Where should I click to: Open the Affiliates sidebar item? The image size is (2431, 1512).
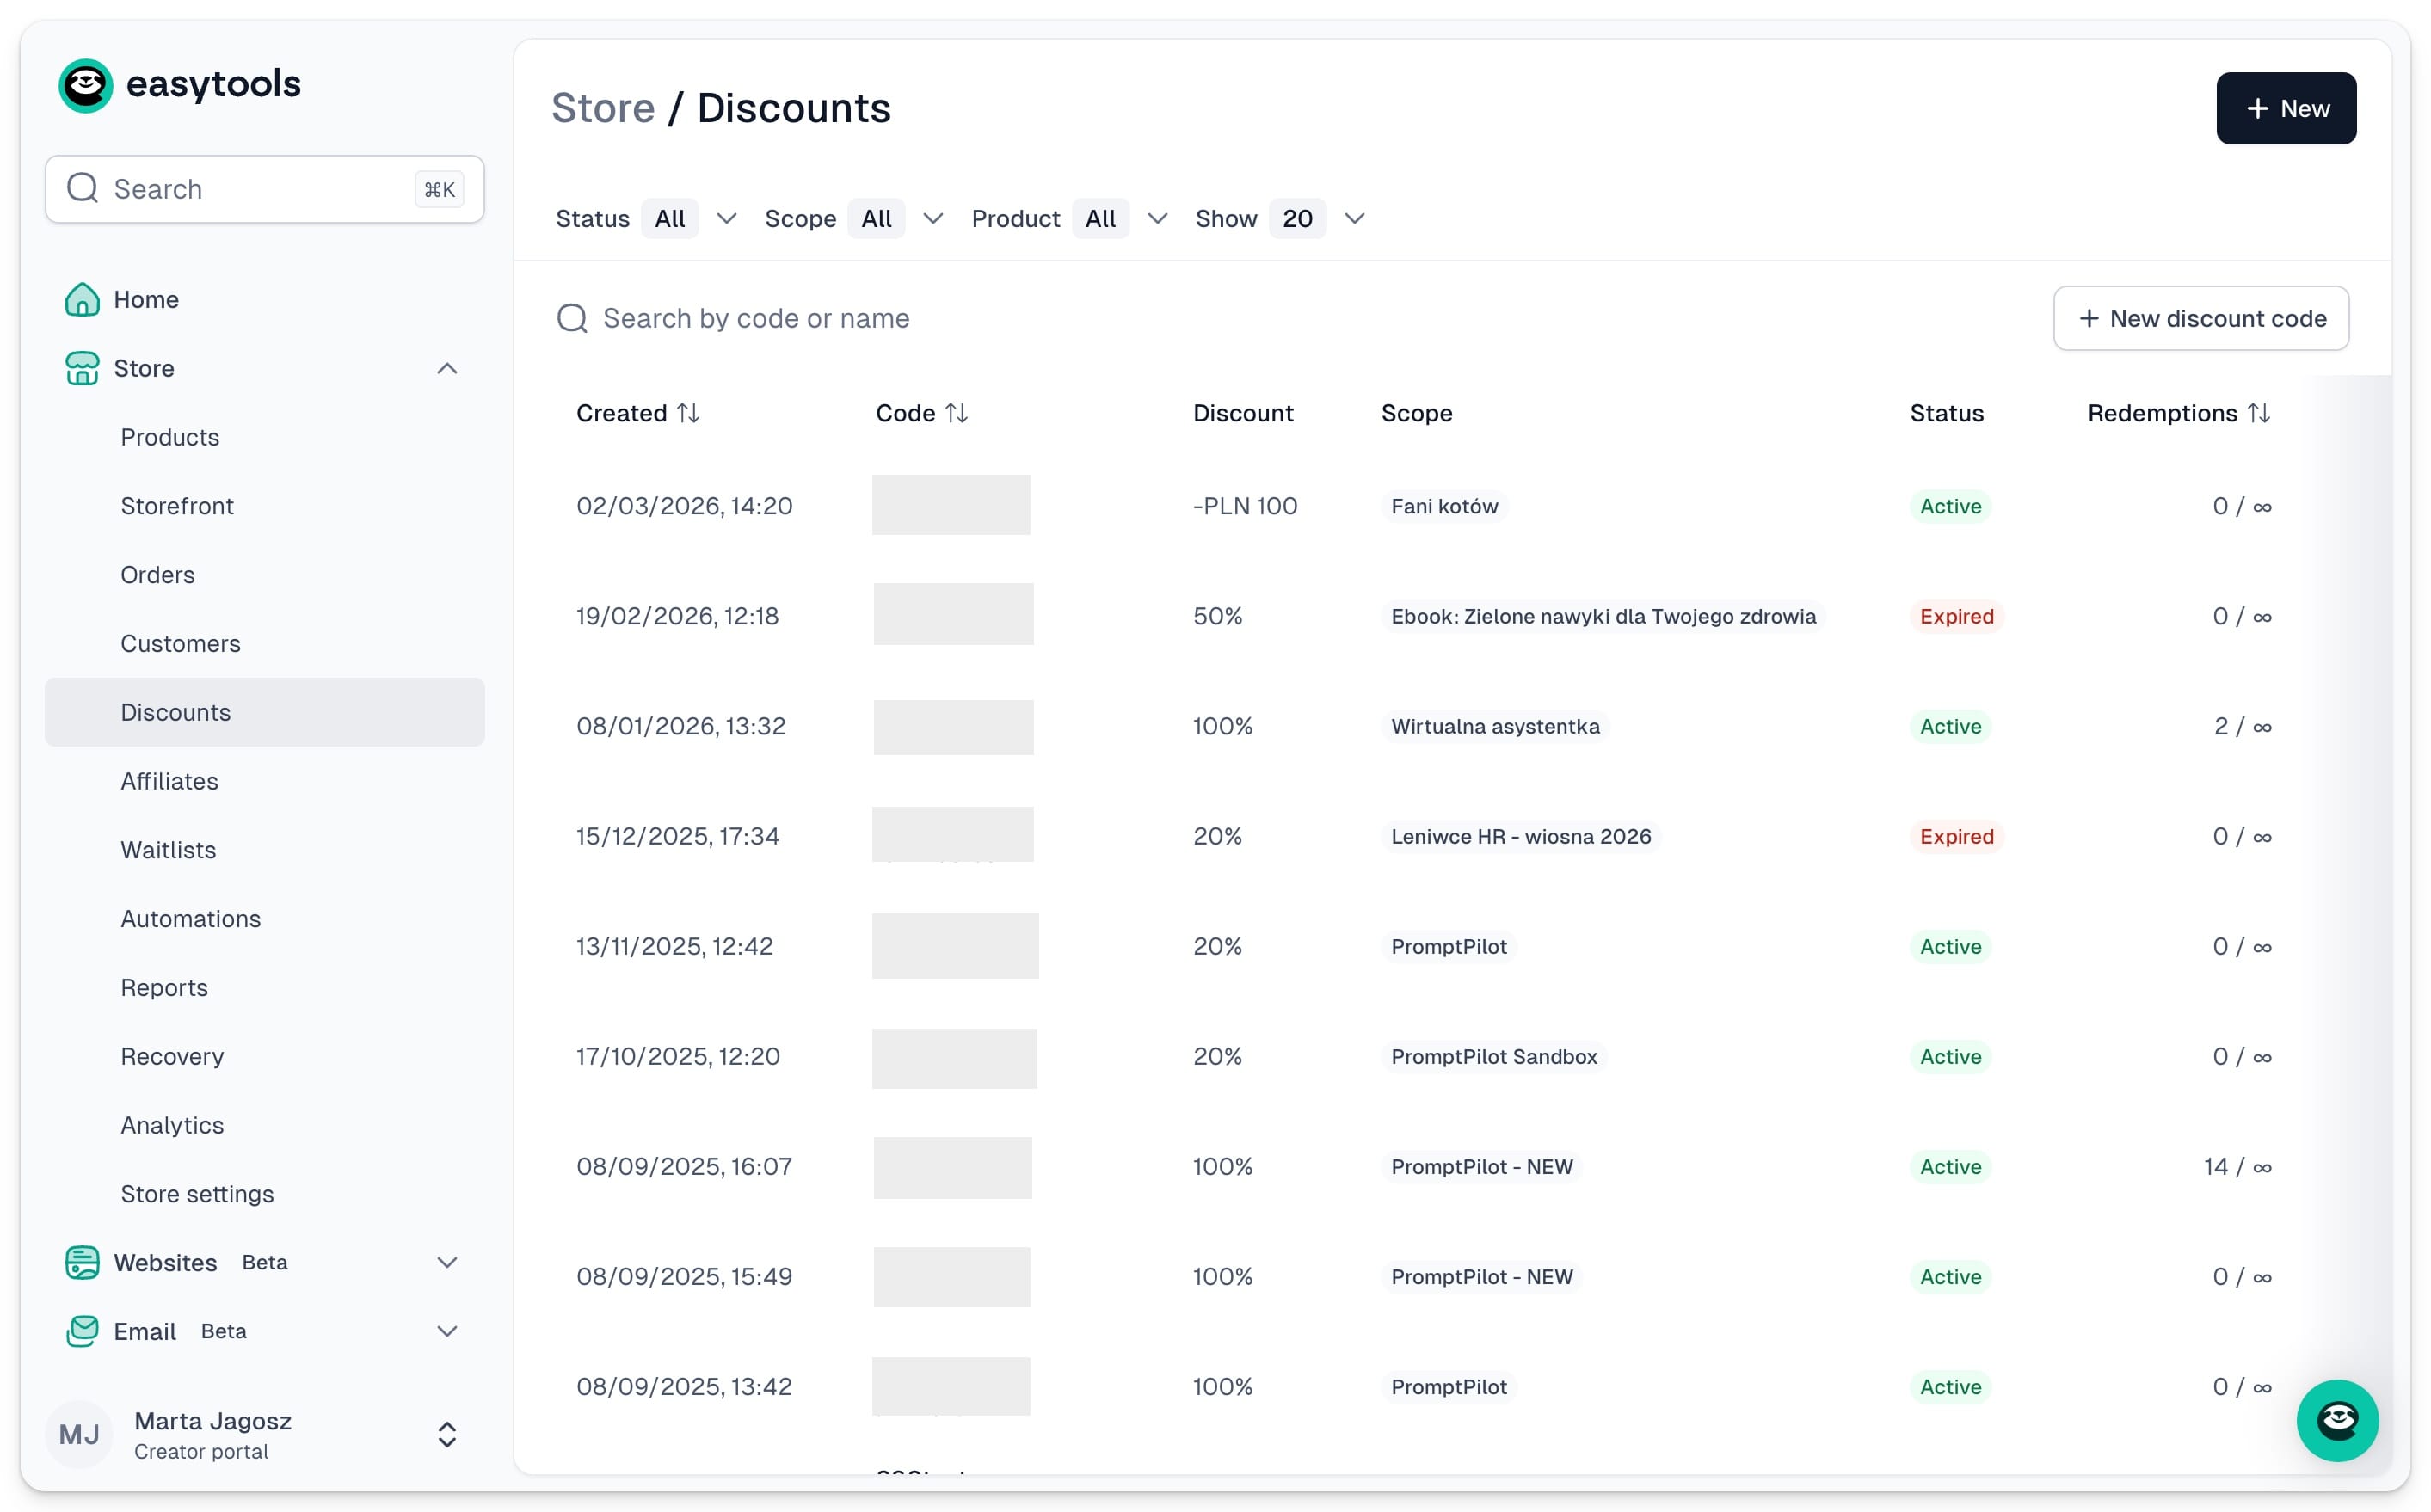click(169, 781)
